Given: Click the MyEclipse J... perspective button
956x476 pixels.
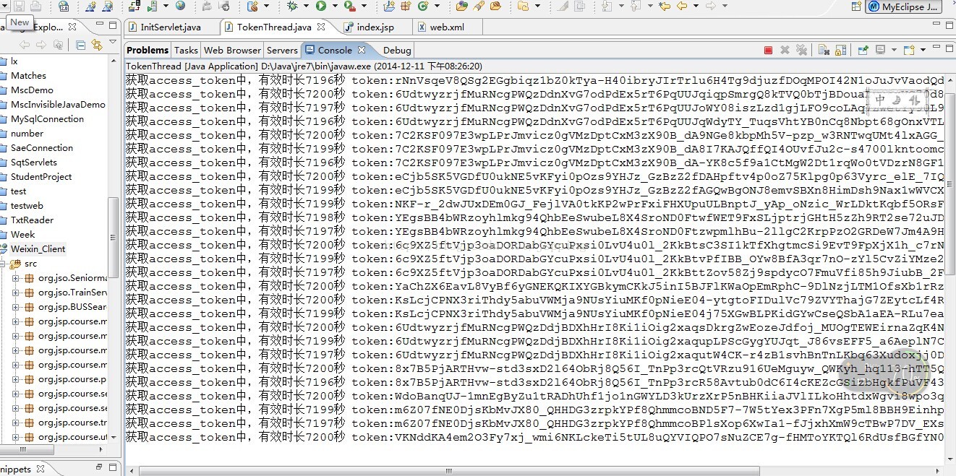Looking at the screenshot, I should click(x=903, y=7).
